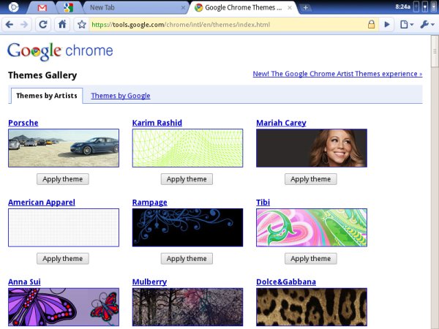
Task: Click the Anna Sui butterfly preview
Action: click(x=64, y=307)
